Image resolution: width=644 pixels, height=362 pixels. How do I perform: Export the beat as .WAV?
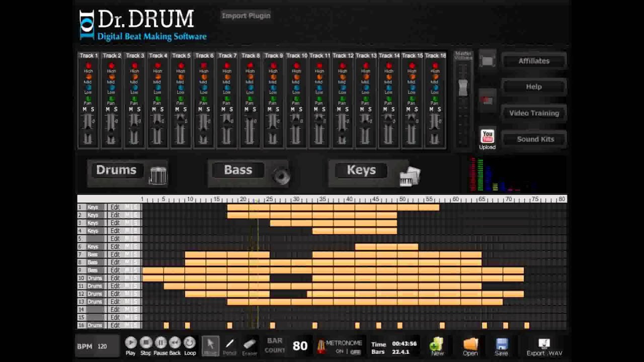pos(544,347)
